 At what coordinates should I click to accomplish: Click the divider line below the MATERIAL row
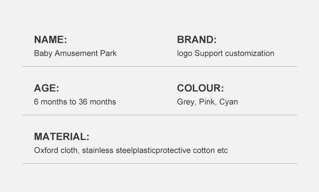point(160,163)
